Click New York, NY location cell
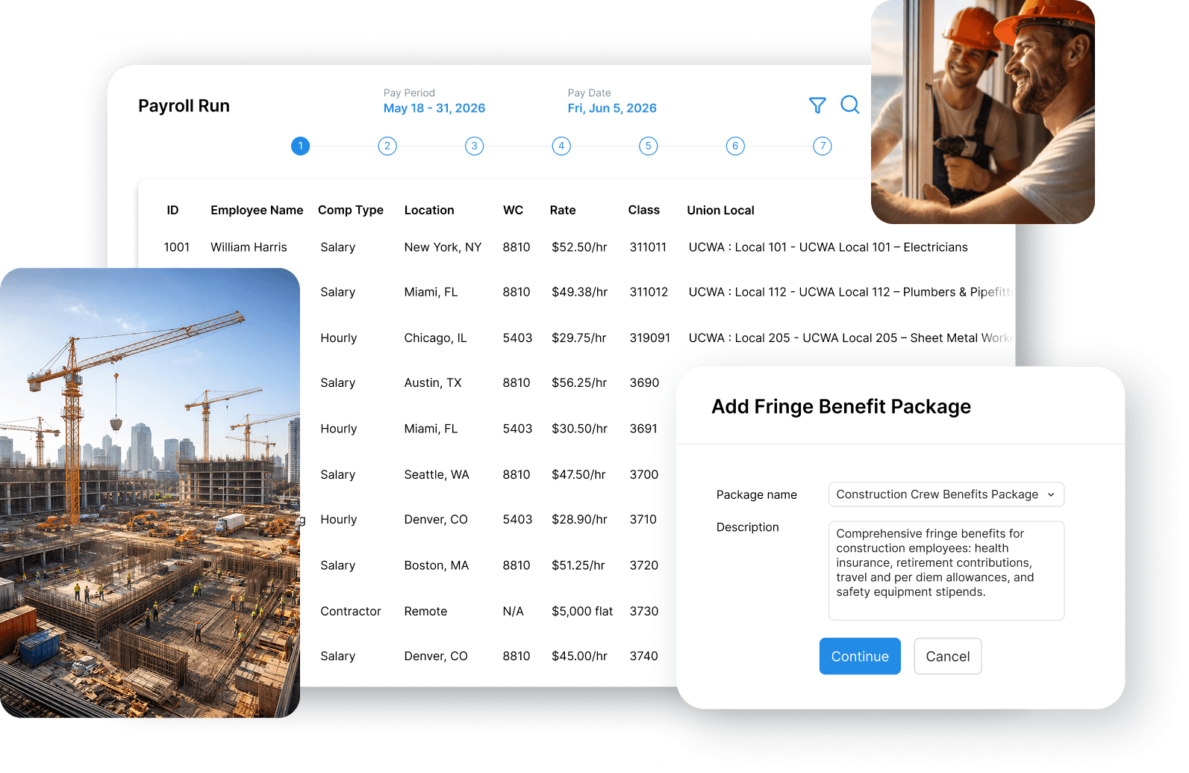The height and width of the screenshot is (773, 1189). tap(443, 247)
